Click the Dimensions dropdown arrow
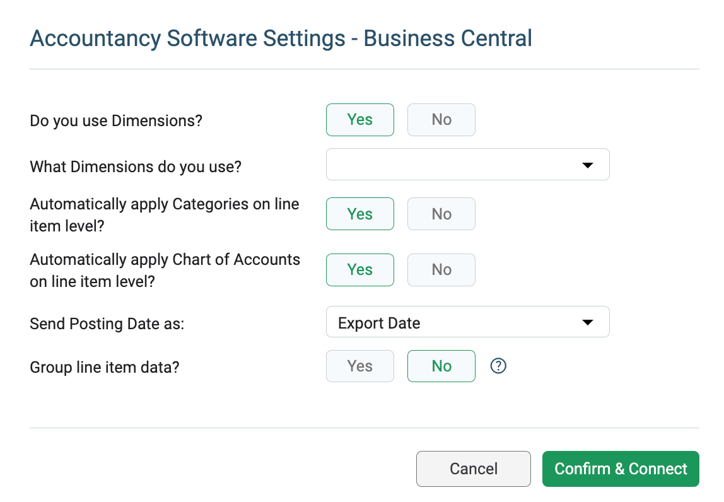Screen dimensions: 724x502 tap(587, 165)
